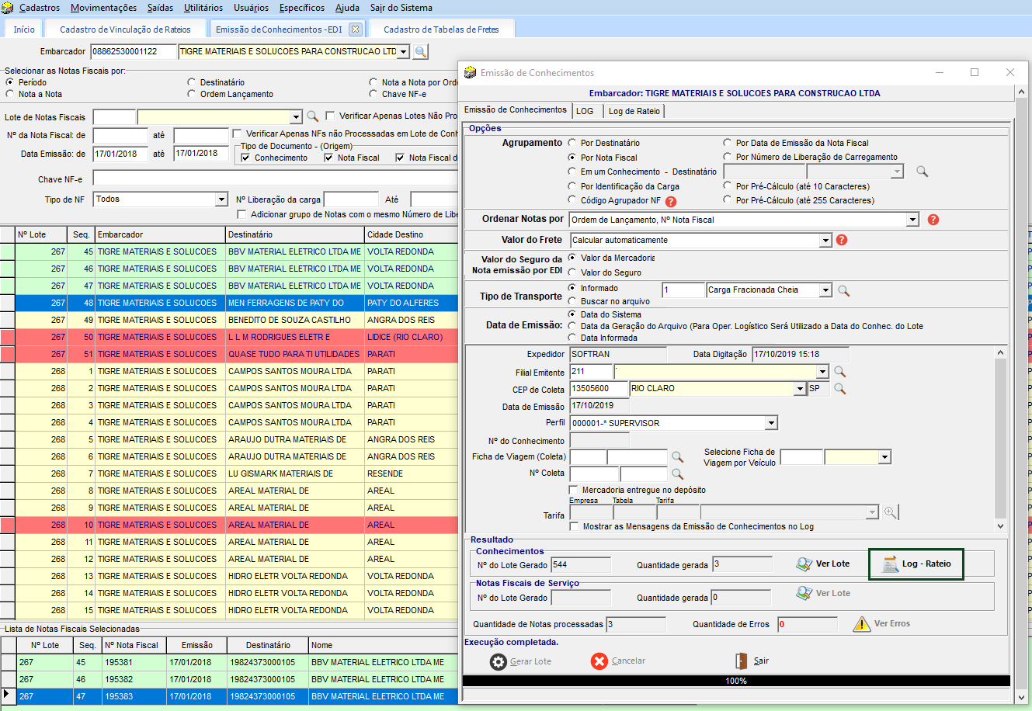Viewport: 1032px width, 711px height.
Task: Click red help icon next to Ordenar Notas por
Action: point(933,220)
